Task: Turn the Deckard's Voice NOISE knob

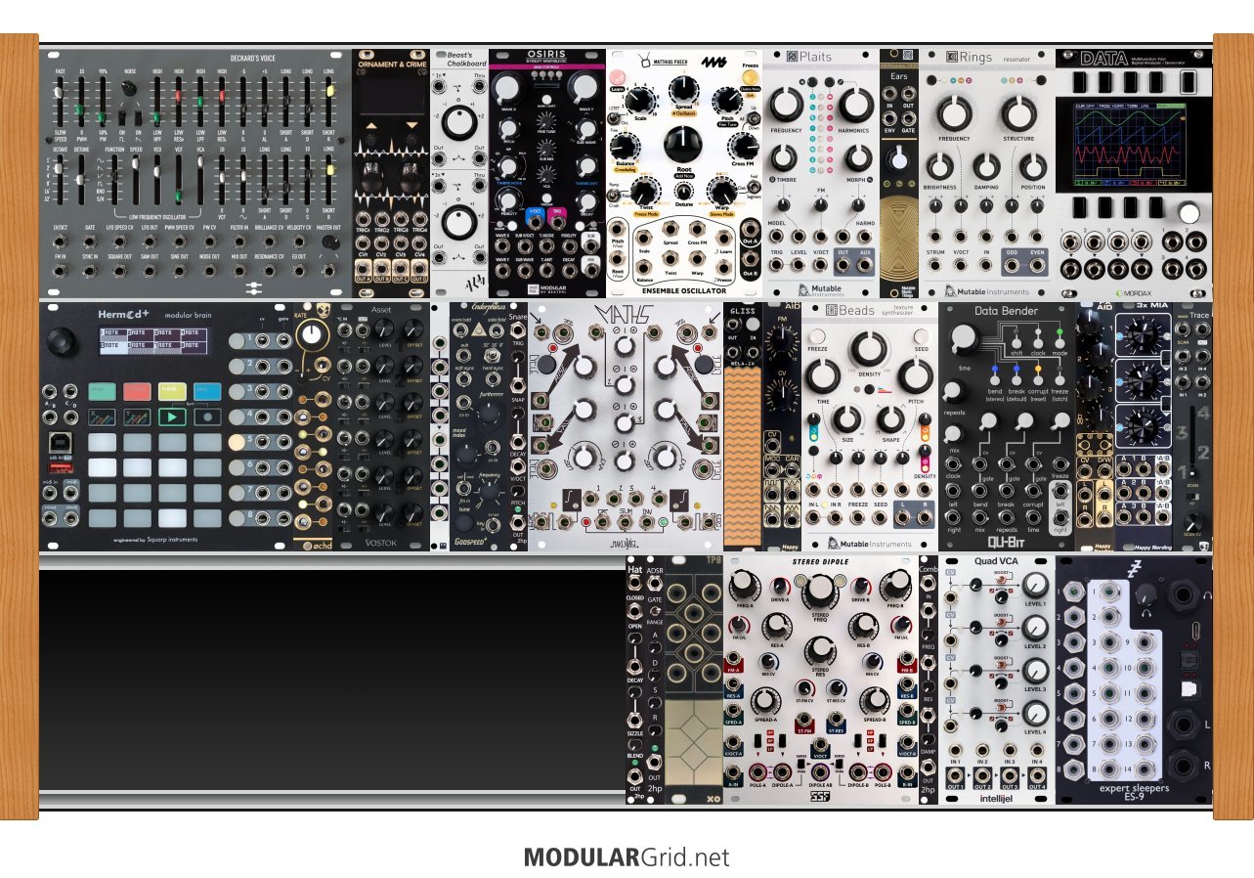Action: [128, 89]
